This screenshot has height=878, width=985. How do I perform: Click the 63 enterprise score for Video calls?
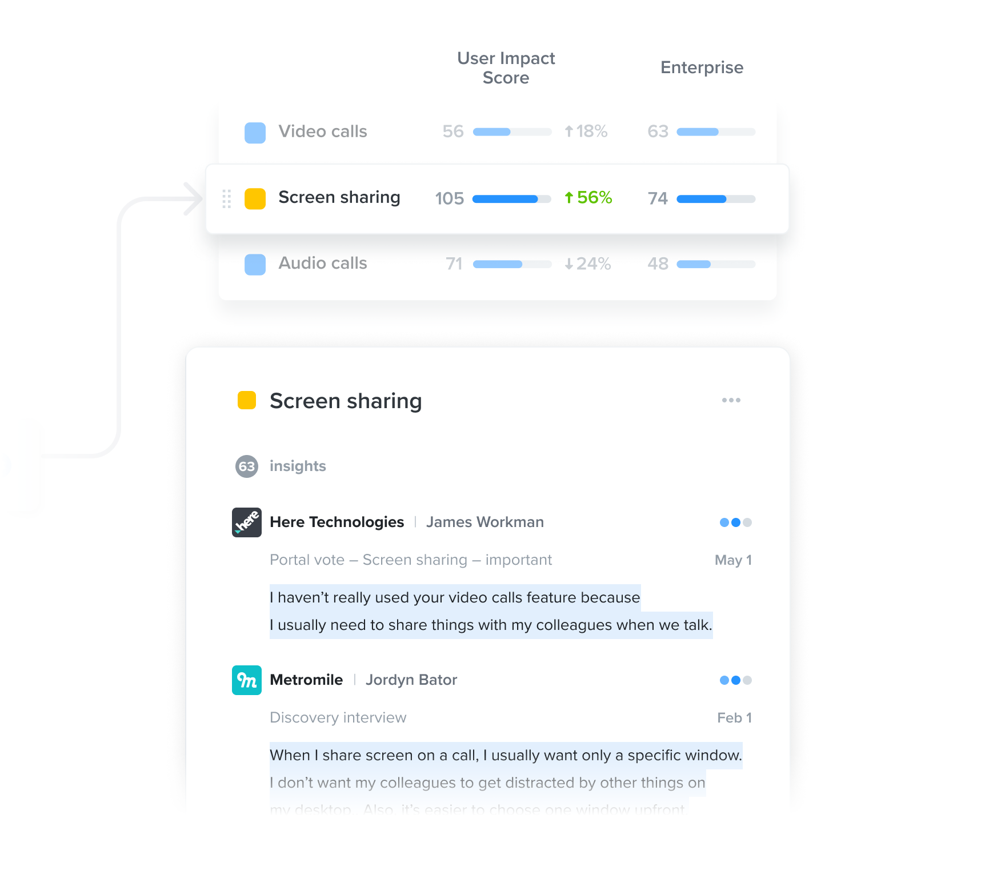click(658, 131)
